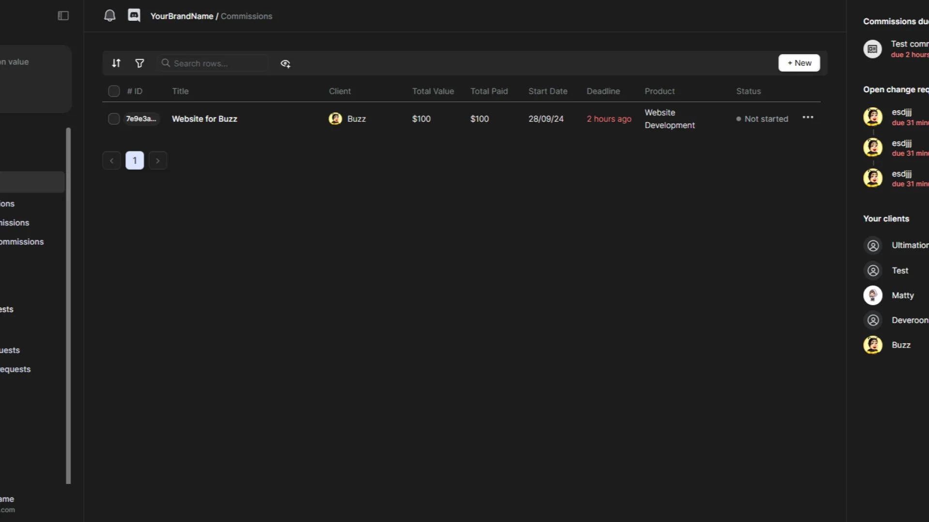Open the notifications bell

[110, 15]
